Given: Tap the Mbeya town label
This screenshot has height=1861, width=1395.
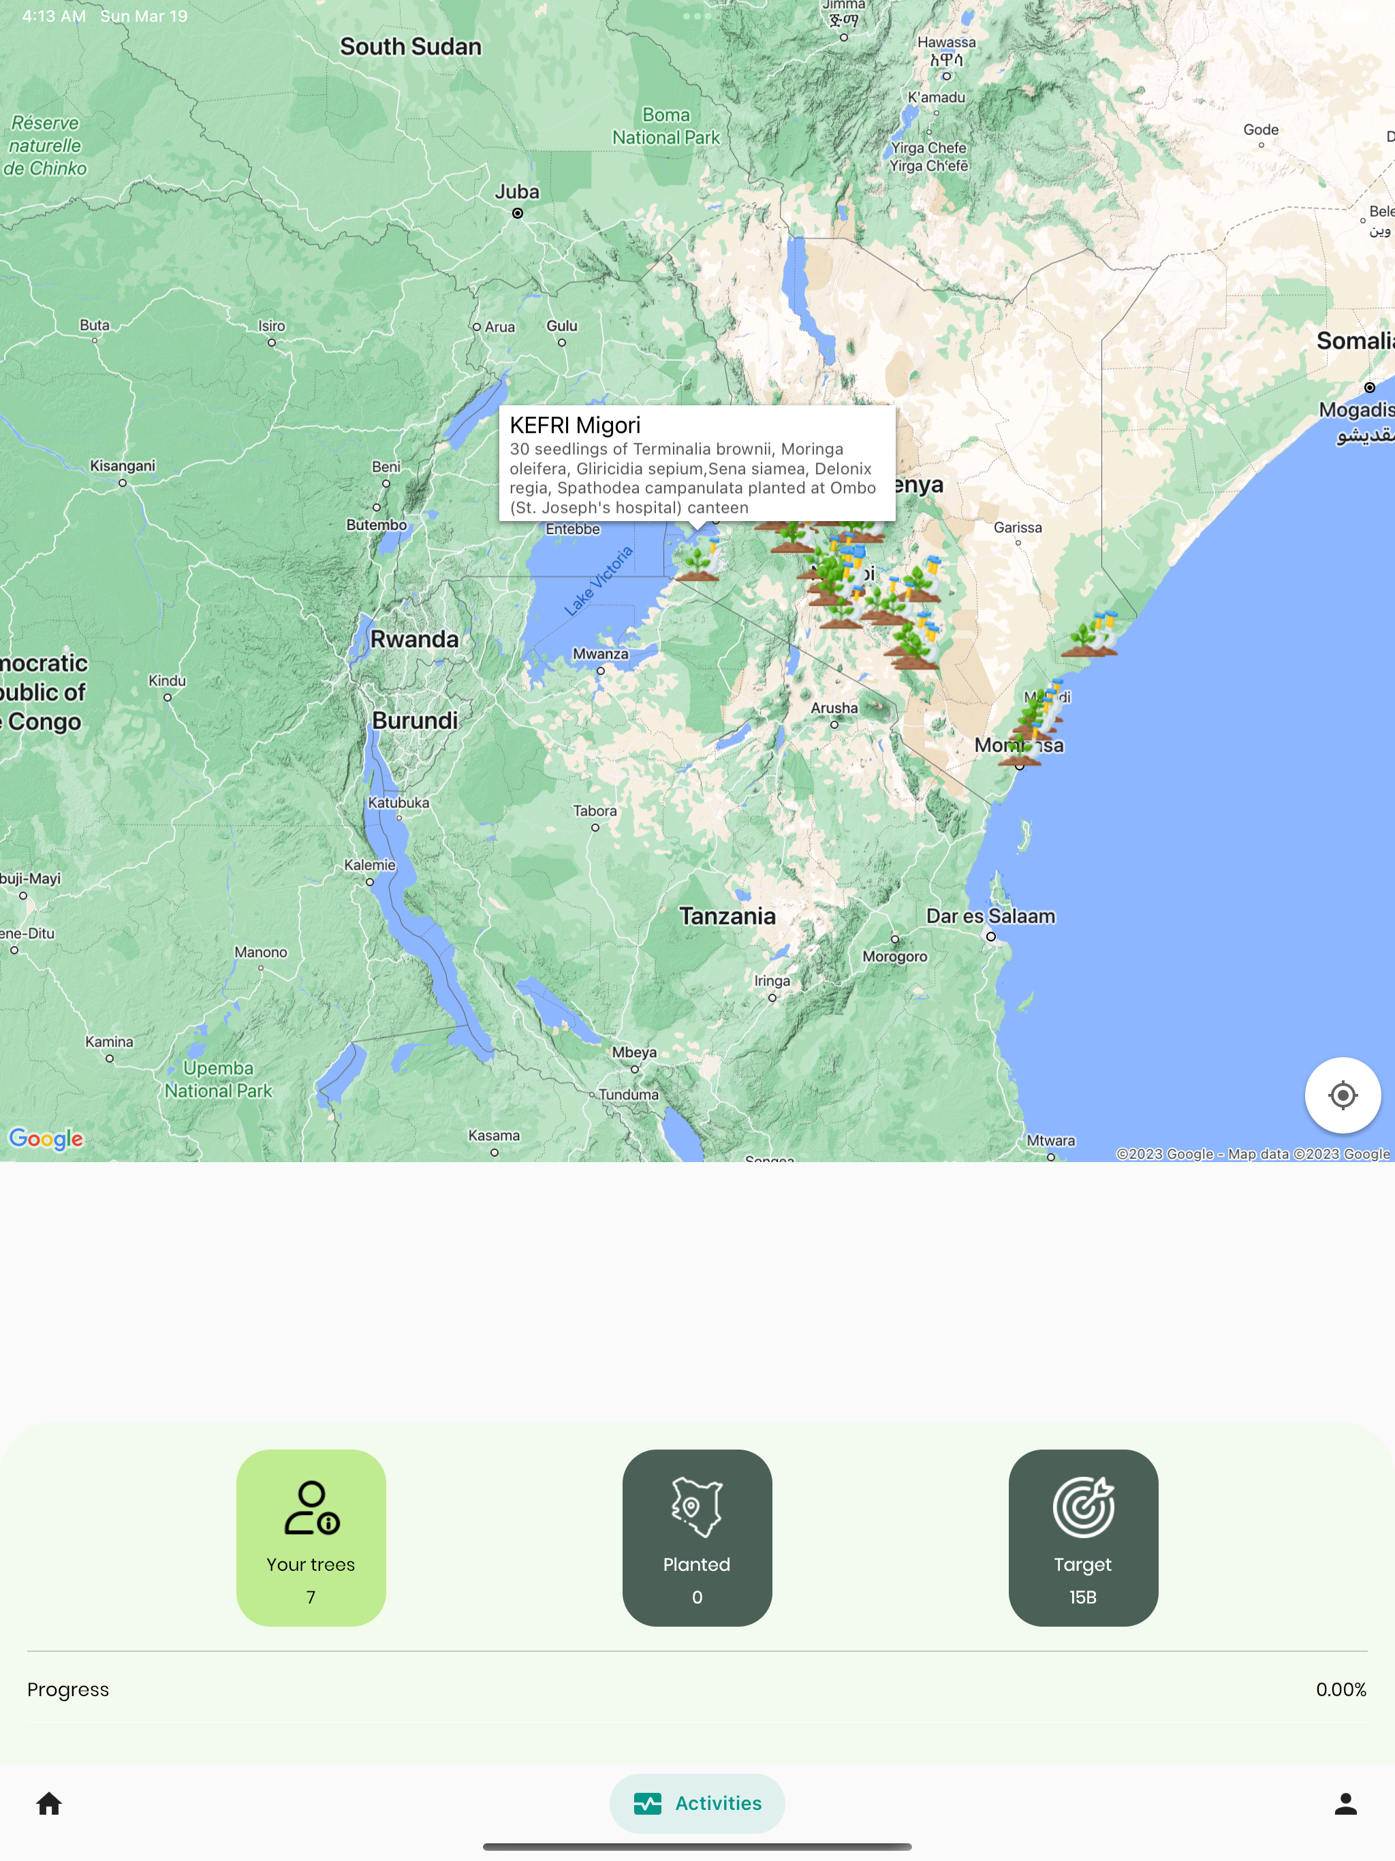Looking at the screenshot, I should (x=634, y=1052).
